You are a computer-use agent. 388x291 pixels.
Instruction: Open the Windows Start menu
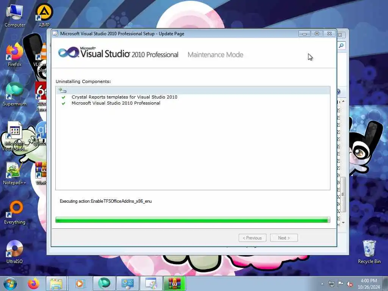tap(10, 283)
